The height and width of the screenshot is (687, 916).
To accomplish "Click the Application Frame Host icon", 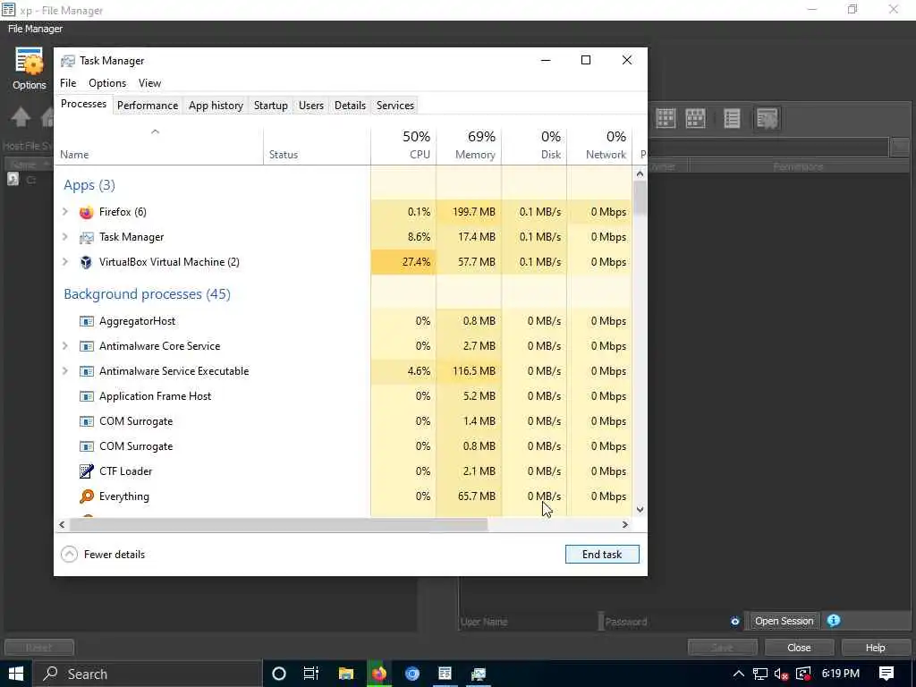I will pyautogui.click(x=87, y=396).
